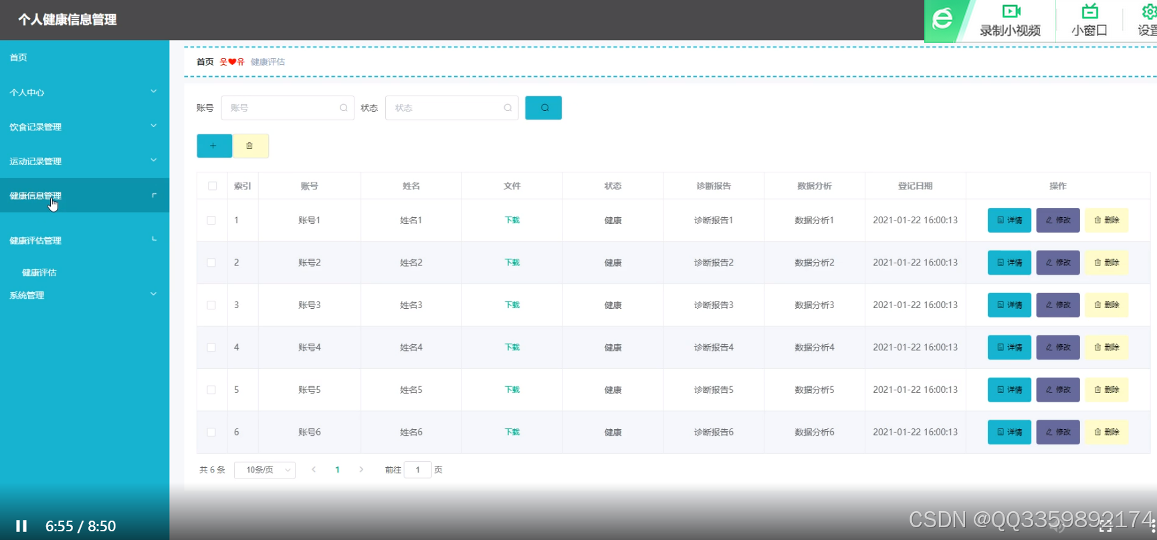Screen dimensions: 1157x540
Task: Check the checkbox for row 4
Action: coord(211,348)
